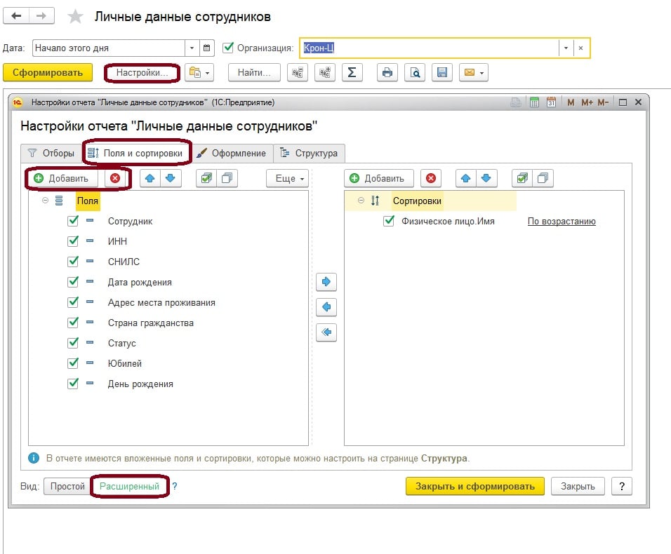Click the send by email envelope icon
Viewport: 671px width, 554px height.
[x=473, y=73]
